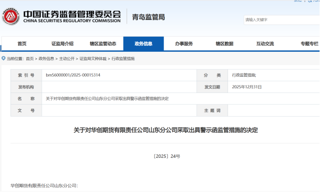Go to the 办事服务 tab
The width and height of the screenshot is (320, 192).
click(184, 43)
